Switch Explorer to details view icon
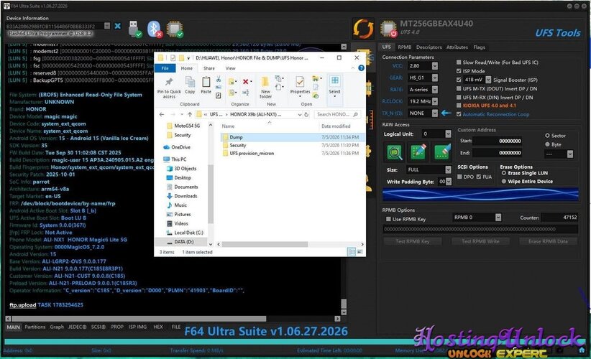Screen dimensions: 591x359 [x=352, y=252]
